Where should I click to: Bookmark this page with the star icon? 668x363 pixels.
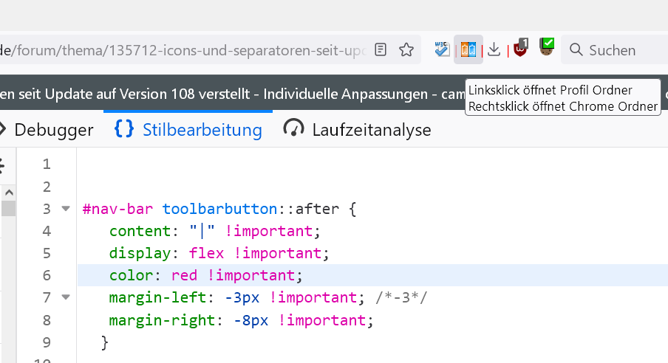point(406,50)
